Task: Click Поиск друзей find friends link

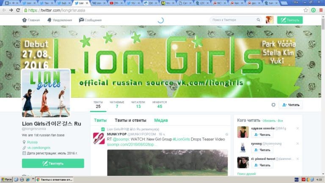Action: point(246,174)
